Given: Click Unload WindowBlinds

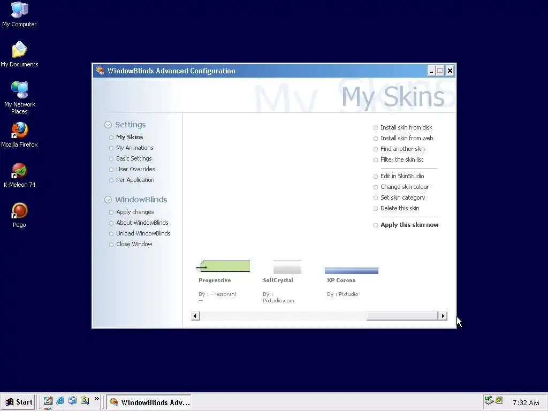Looking at the screenshot, I should [143, 233].
